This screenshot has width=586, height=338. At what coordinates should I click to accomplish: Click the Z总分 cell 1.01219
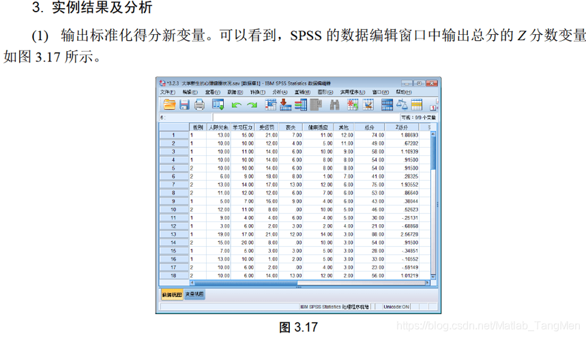[x=402, y=275]
